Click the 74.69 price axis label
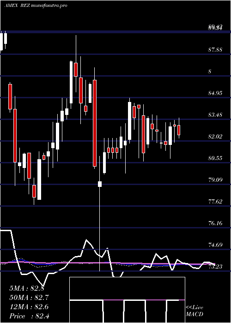The width and height of the screenshot is (231, 323). pos(215,245)
